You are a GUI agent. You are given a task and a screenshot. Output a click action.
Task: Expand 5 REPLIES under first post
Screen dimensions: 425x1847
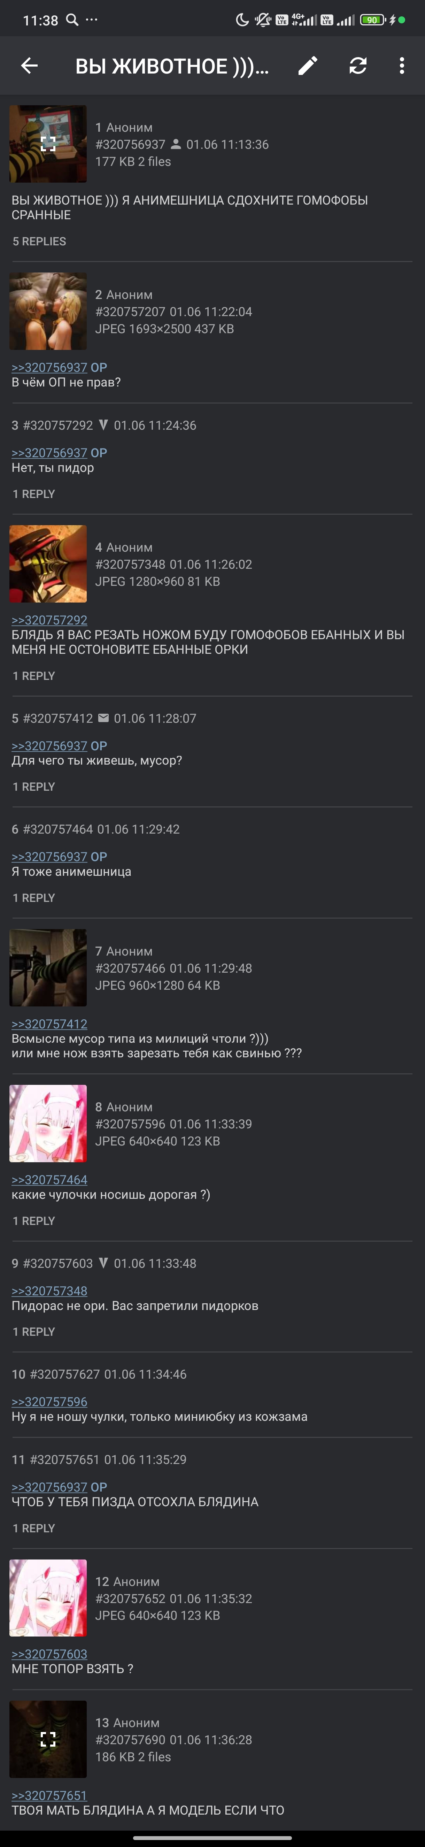39,242
